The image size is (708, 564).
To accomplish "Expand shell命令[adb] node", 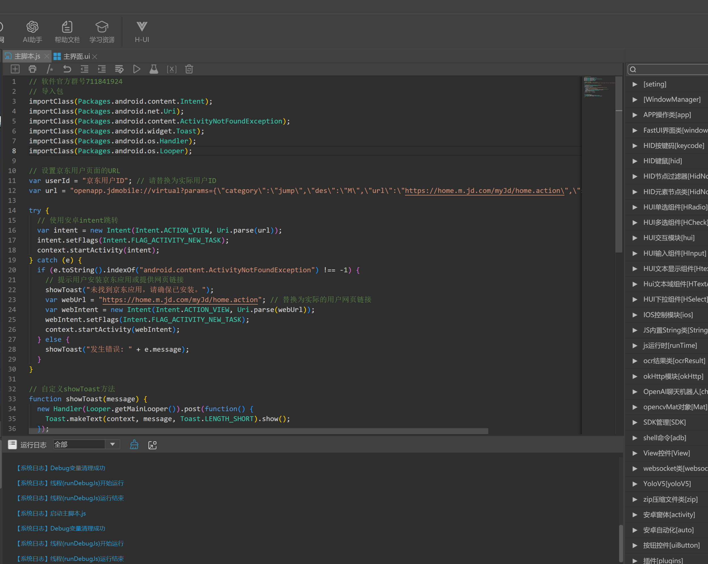I will pos(635,438).
